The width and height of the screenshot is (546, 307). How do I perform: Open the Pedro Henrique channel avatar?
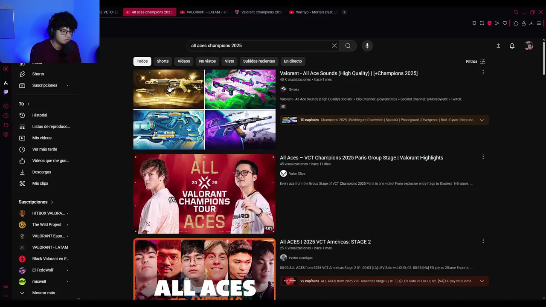point(283,258)
